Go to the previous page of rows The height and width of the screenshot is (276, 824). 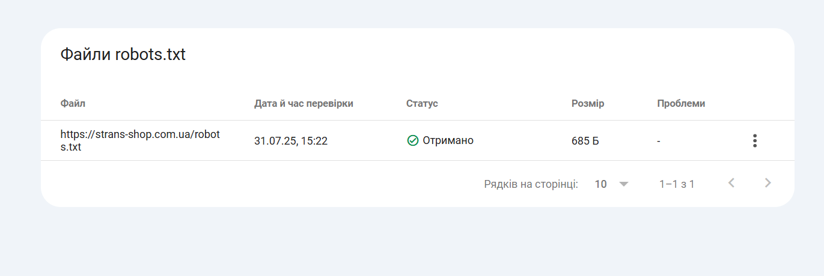pyautogui.click(x=731, y=183)
